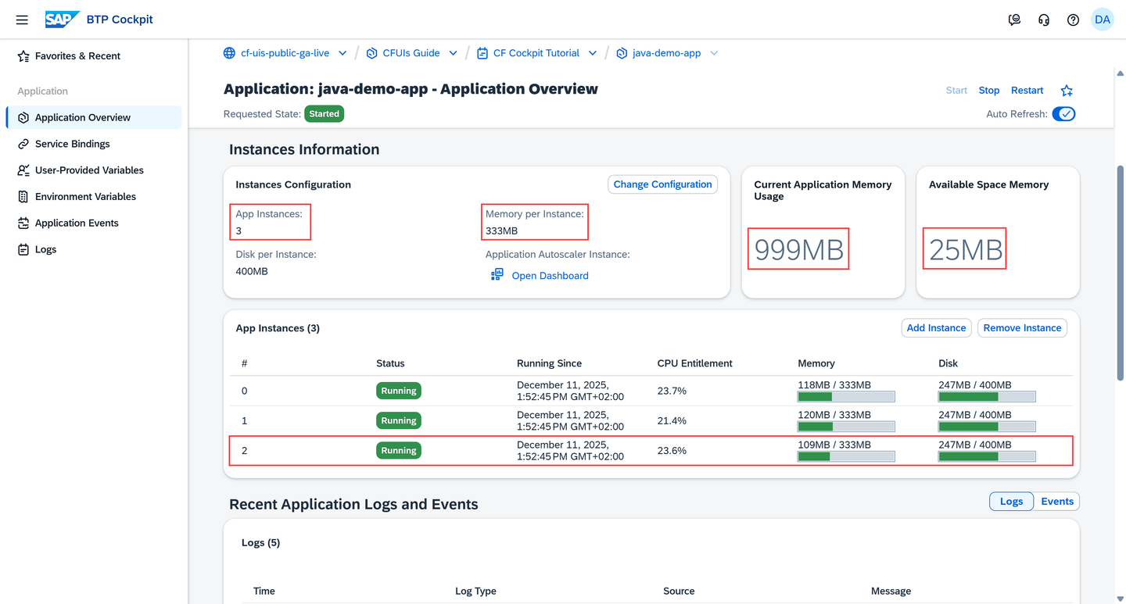Click the CF Cockpit Tutorial breadcrumb icon
The width and height of the screenshot is (1126, 604).
(482, 53)
